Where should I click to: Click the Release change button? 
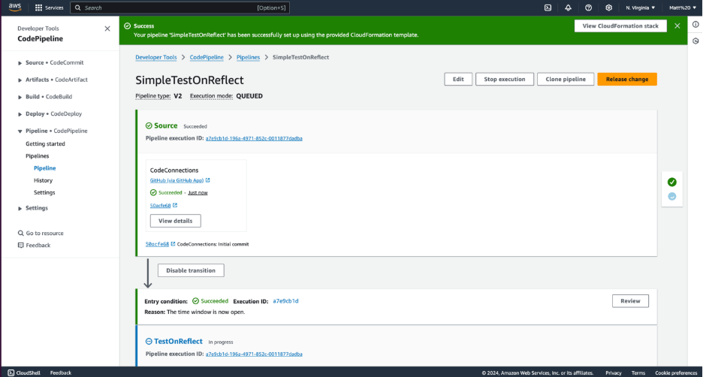[x=627, y=79]
